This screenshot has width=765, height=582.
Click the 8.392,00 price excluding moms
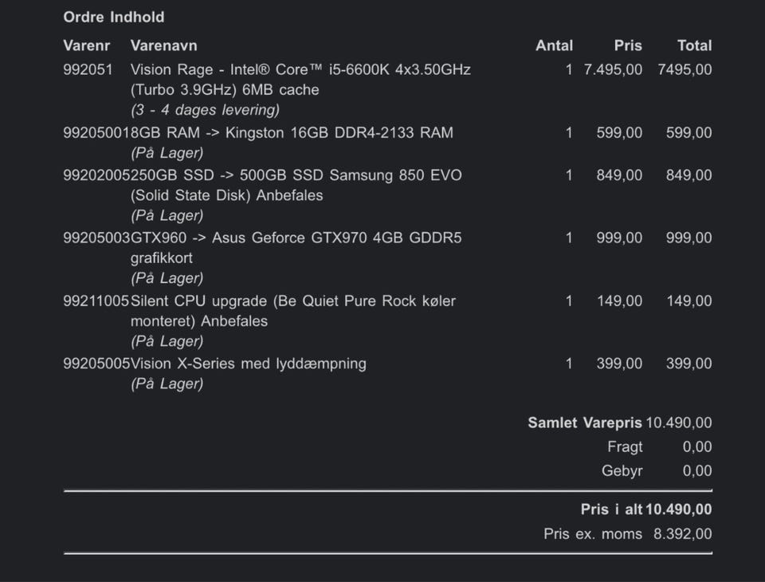click(x=683, y=534)
